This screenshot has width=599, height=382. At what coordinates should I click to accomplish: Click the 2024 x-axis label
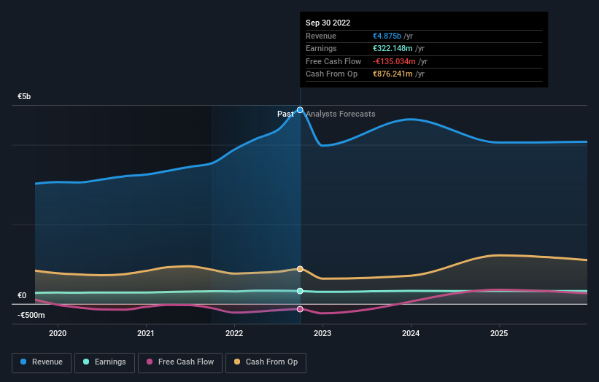pos(411,334)
